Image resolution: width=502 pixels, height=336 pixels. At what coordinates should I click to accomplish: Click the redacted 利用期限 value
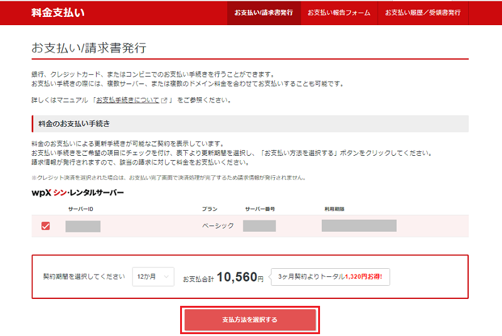(x=359, y=225)
